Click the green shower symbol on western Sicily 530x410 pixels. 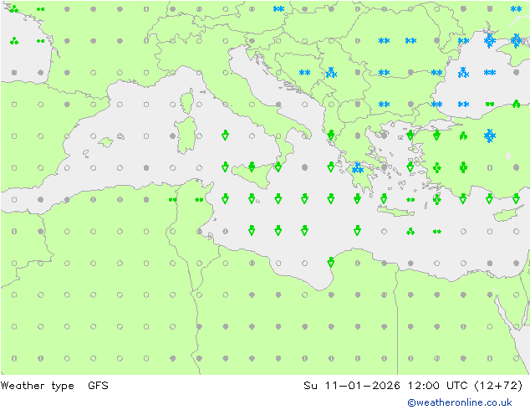[x=252, y=167]
